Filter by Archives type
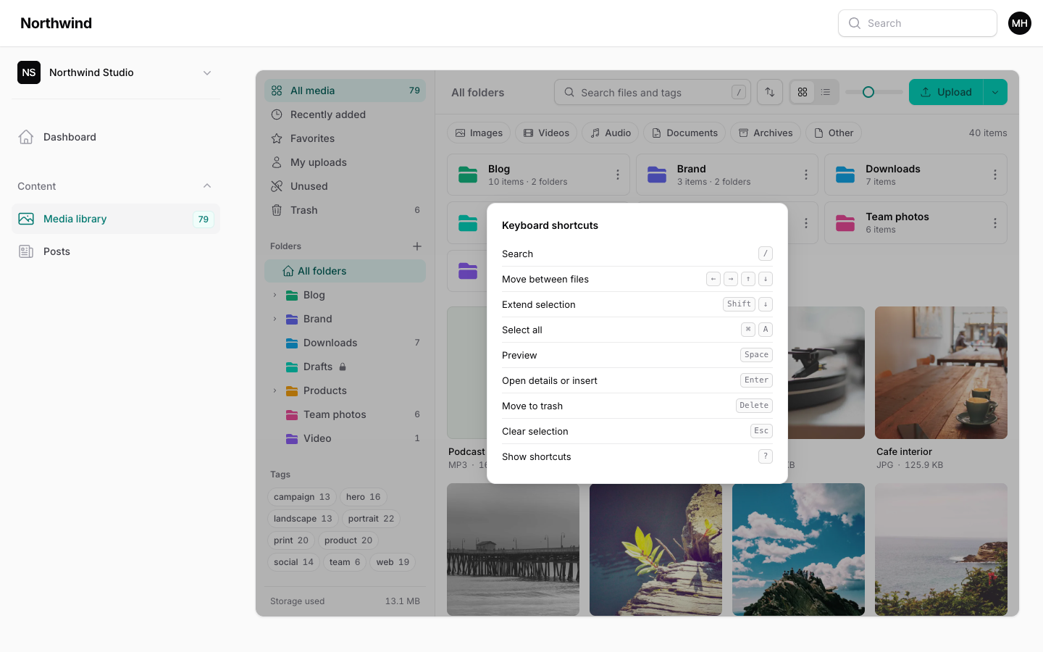This screenshot has height=652, width=1043. [x=766, y=133]
